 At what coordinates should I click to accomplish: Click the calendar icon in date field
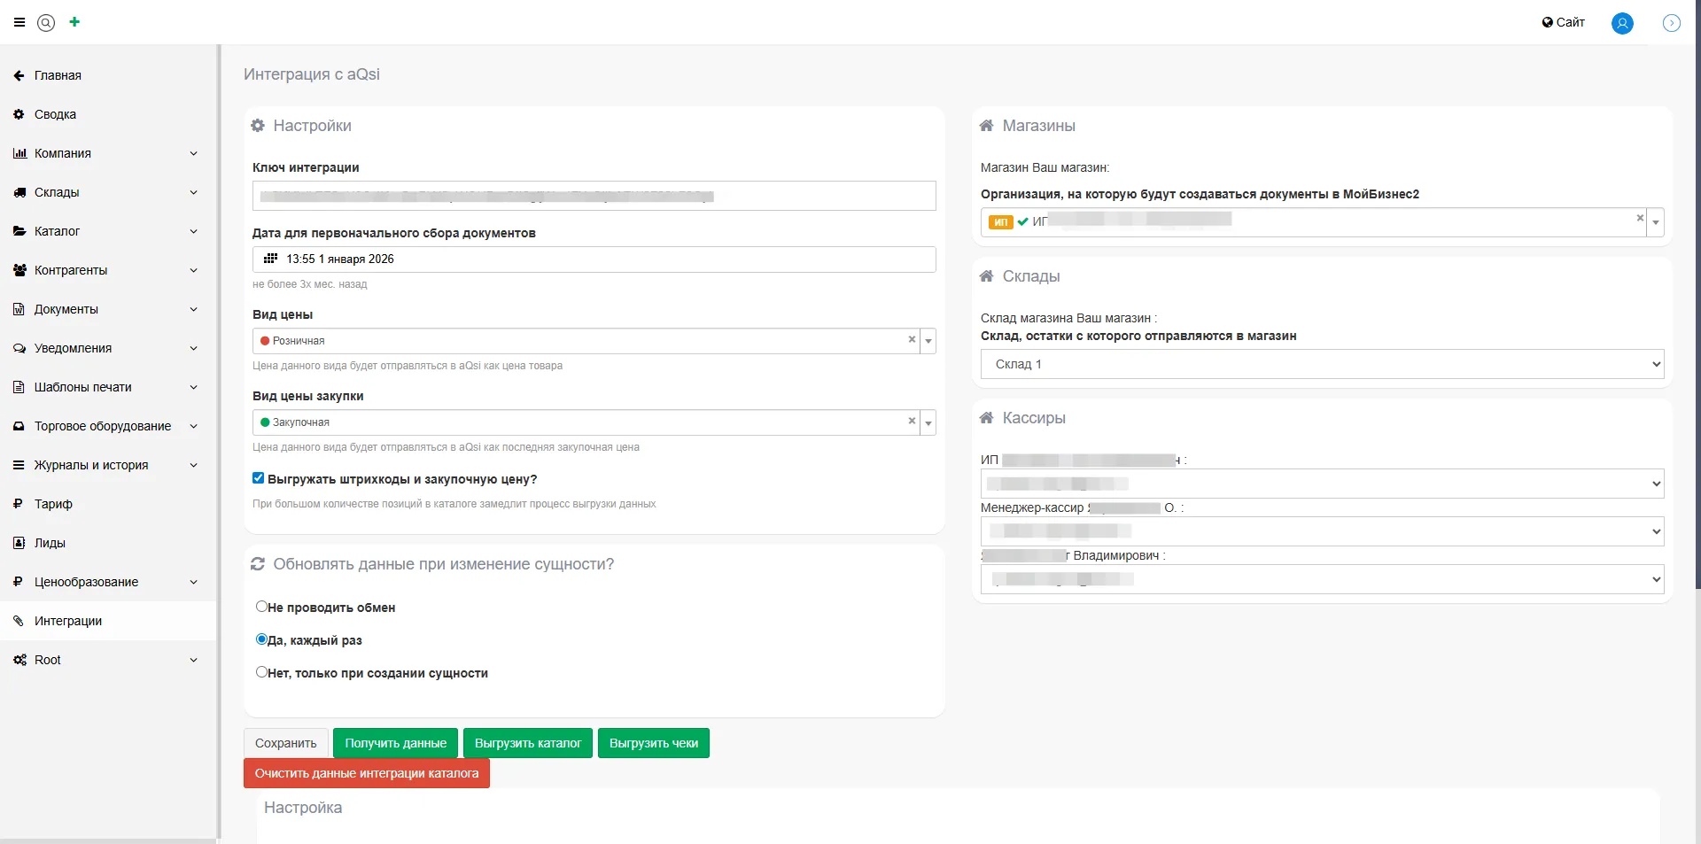tap(271, 259)
